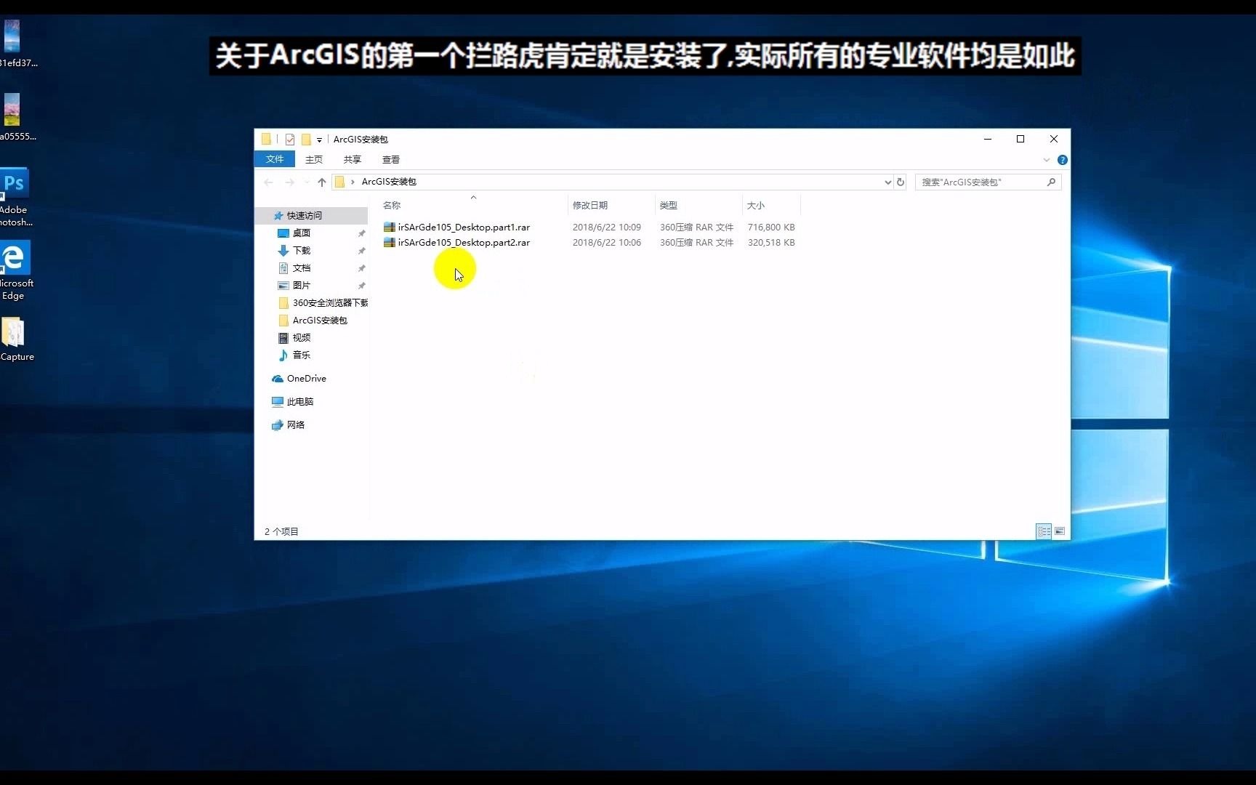Click the title bar folder icon
1256x785 pixels.
(x=267, y=140)
